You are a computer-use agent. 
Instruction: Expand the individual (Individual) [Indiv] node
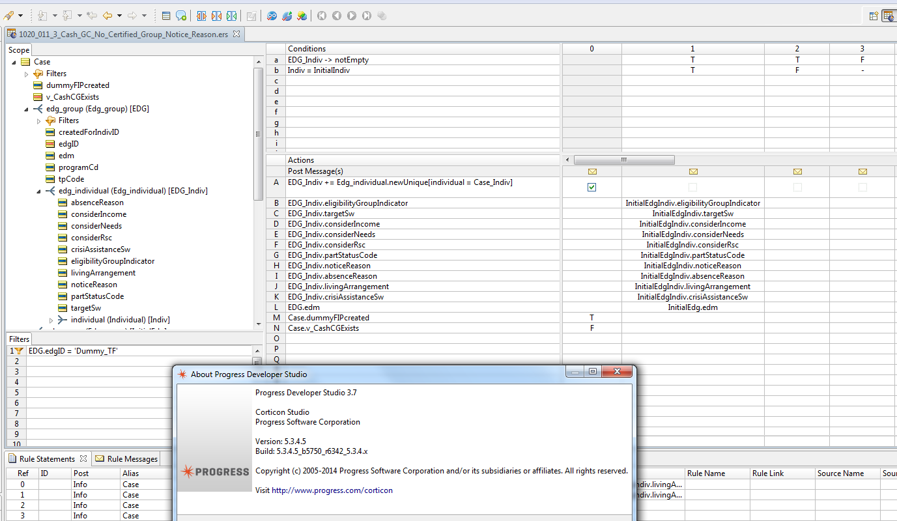pos(51,320)
